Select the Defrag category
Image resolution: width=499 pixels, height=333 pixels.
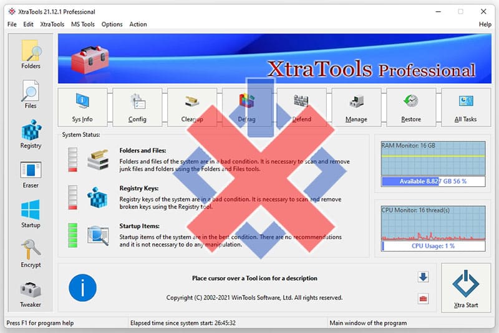[x=246, y=108]
